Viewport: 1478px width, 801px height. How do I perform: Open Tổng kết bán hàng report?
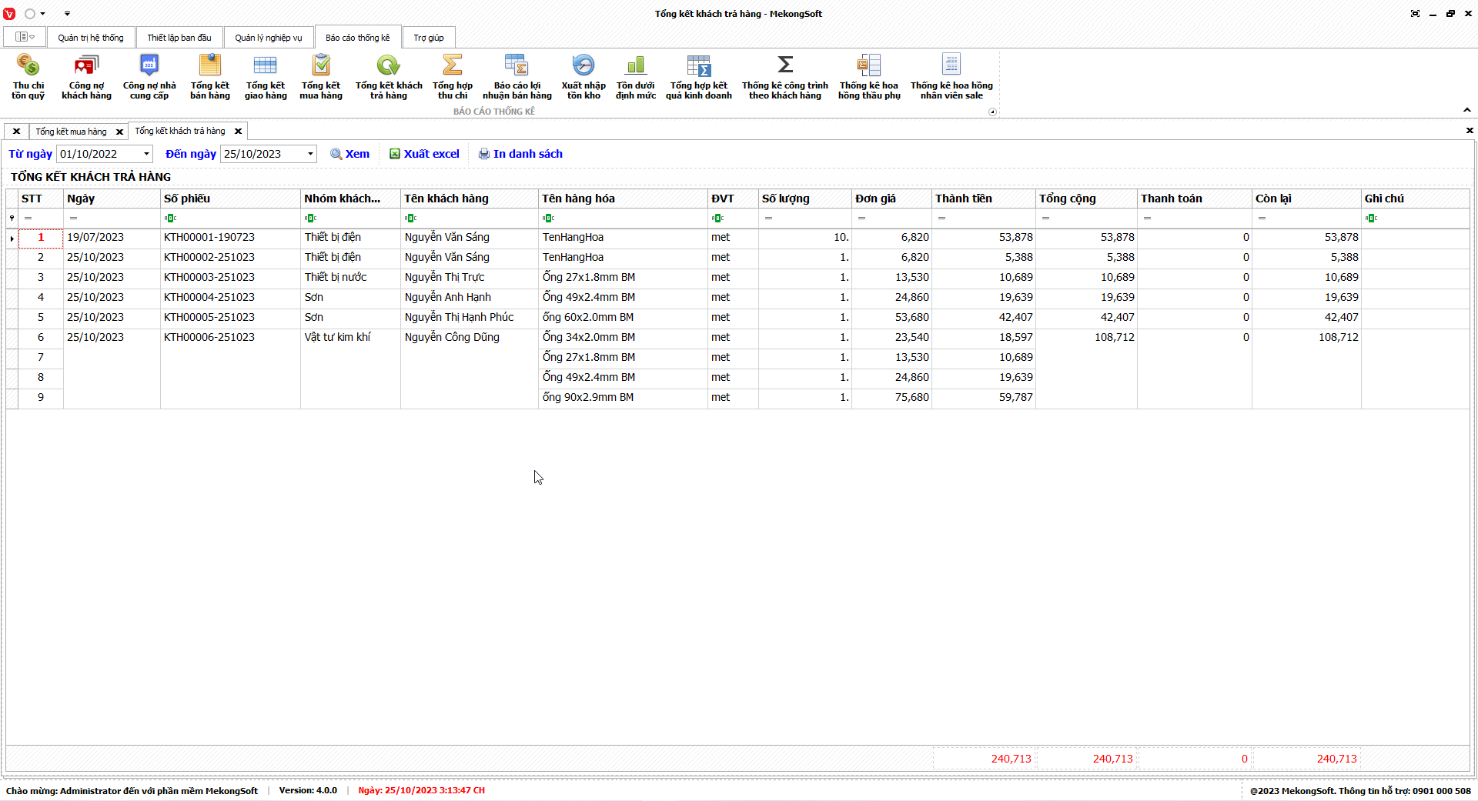tap(209, 76)
